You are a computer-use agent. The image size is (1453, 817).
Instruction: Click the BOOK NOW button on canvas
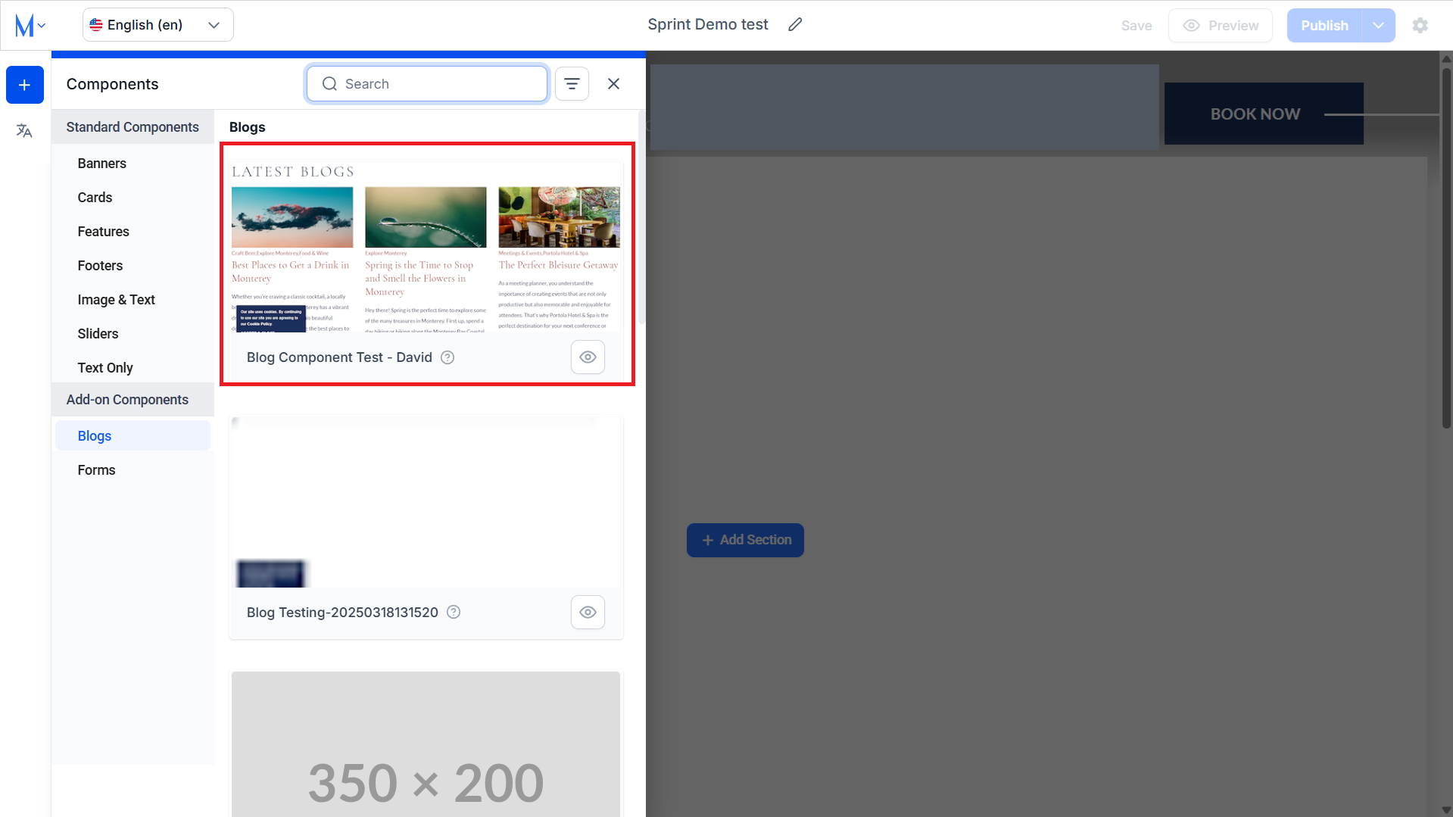click(1264, 114)
